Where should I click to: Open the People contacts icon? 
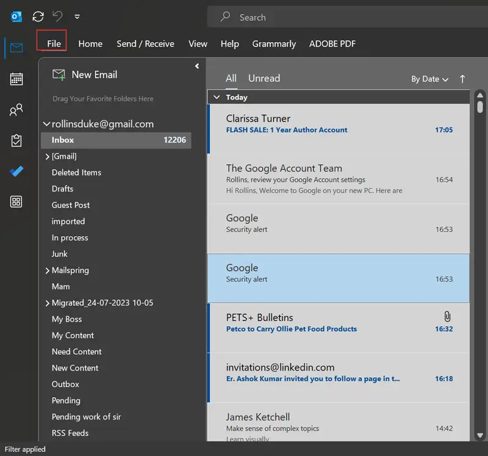click(16, 110)
